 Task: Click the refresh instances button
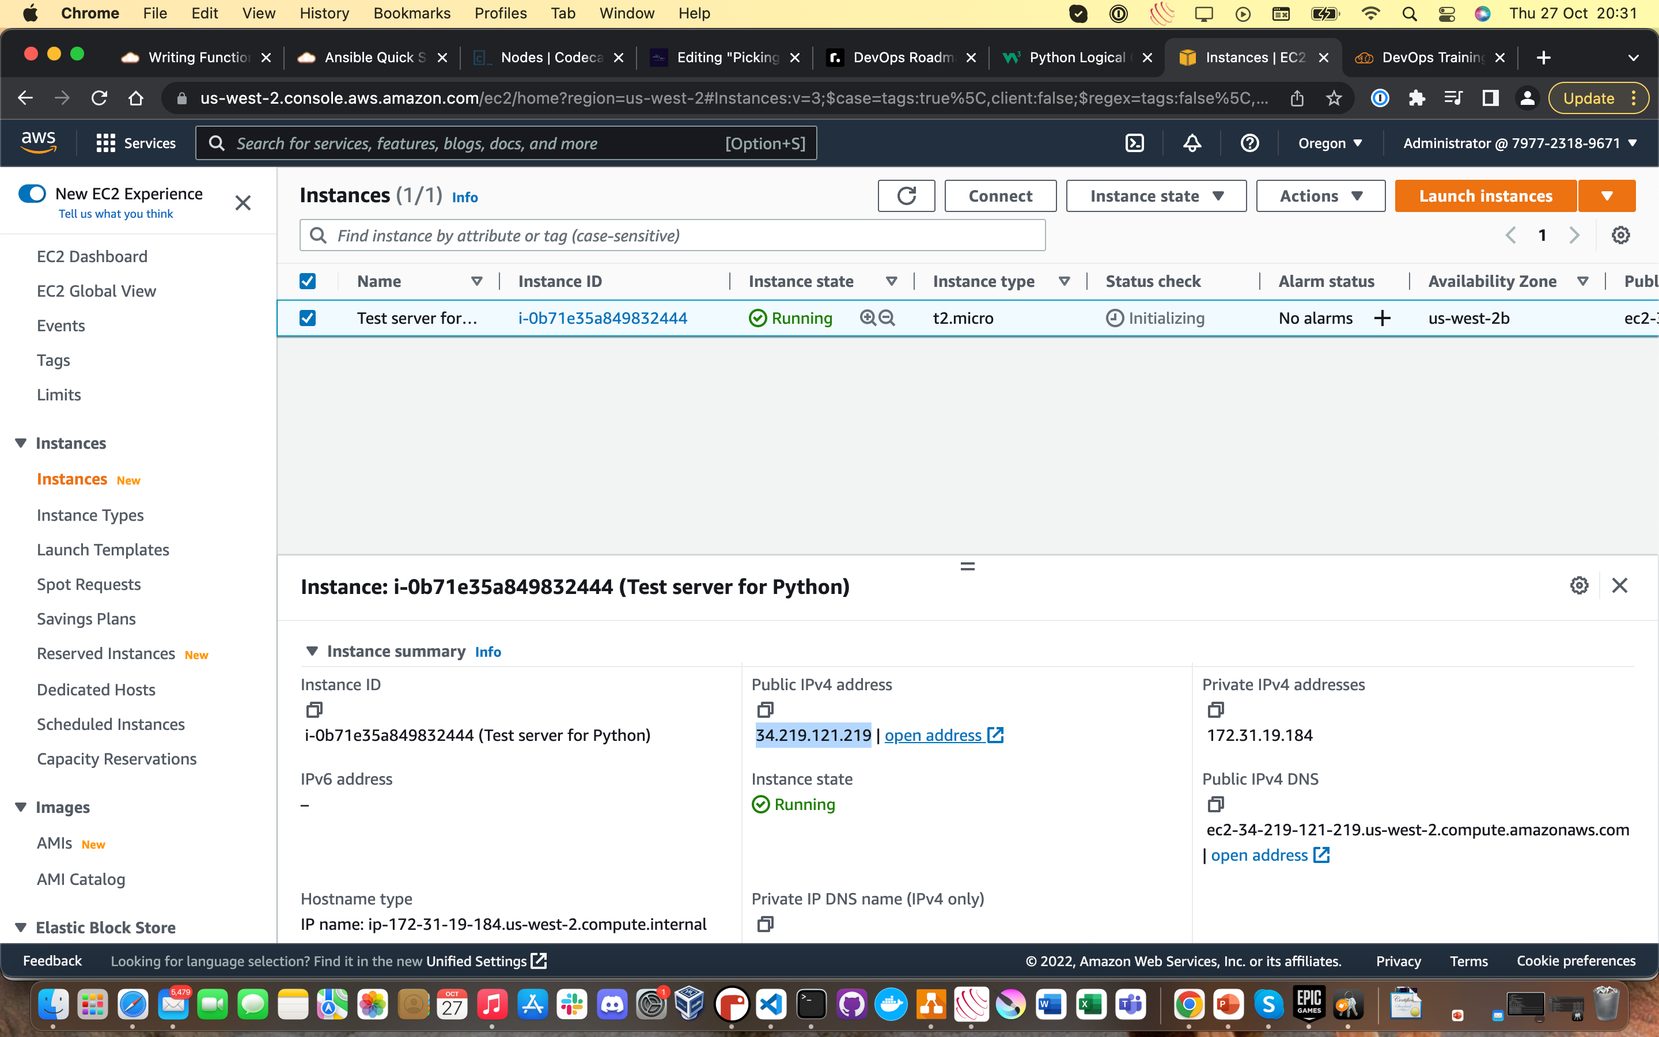906,196
